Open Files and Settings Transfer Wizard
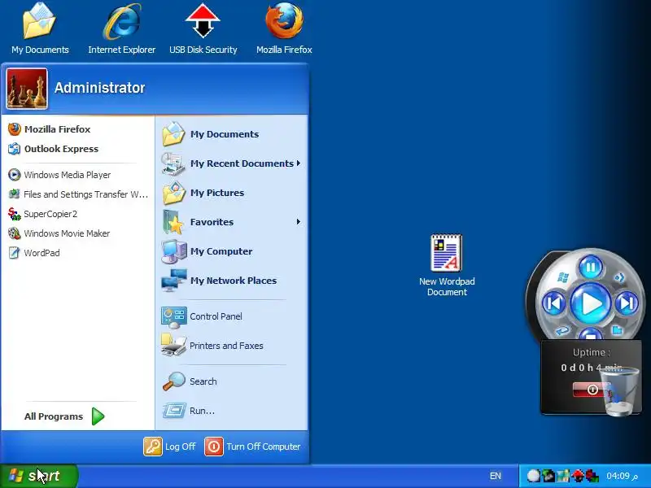This screenshot has width=651, height=488. coord(78,194)
